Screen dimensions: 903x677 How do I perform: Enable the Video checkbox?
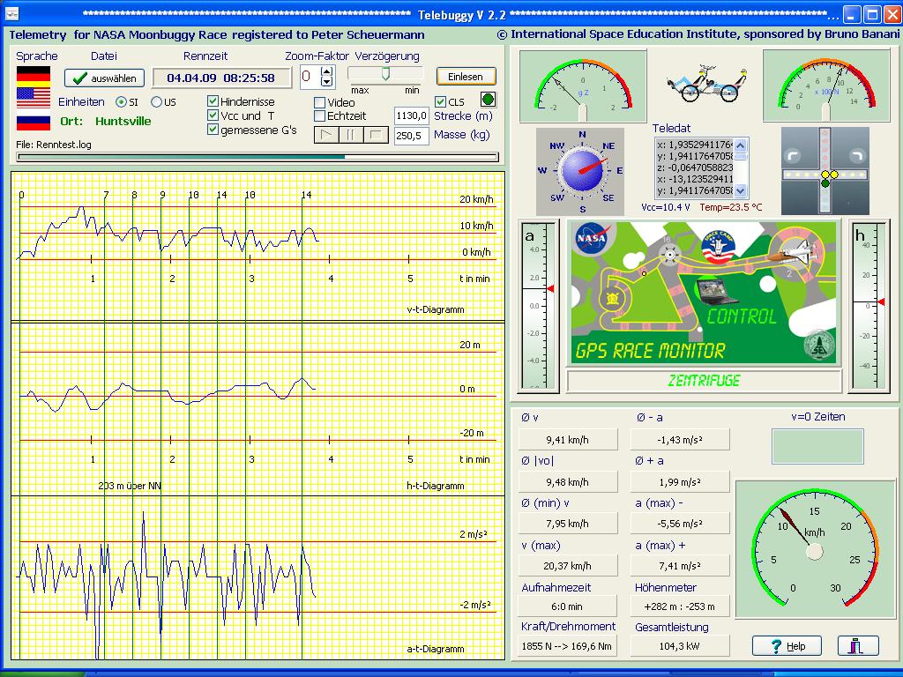[x=319, y=102]
